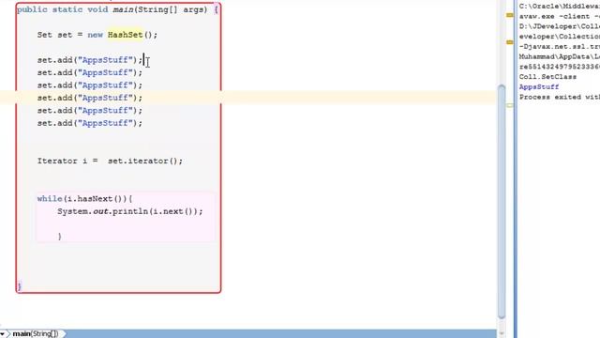The width and height of the screenshot is (600, 338).
Task: Click the 'while(i.hasNext()){' statement
Action: [85, 199]
